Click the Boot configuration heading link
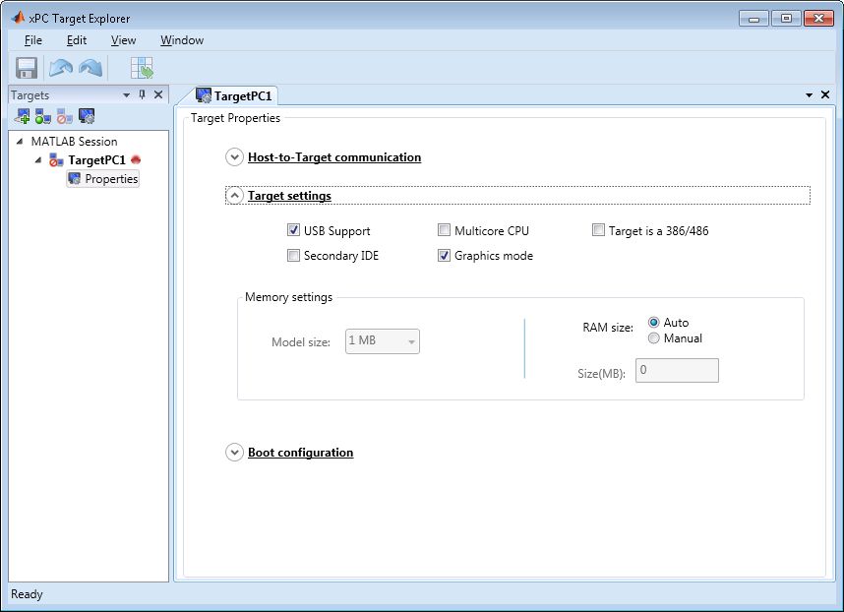This screenshot has height=612, width=844. pos(300,453)
